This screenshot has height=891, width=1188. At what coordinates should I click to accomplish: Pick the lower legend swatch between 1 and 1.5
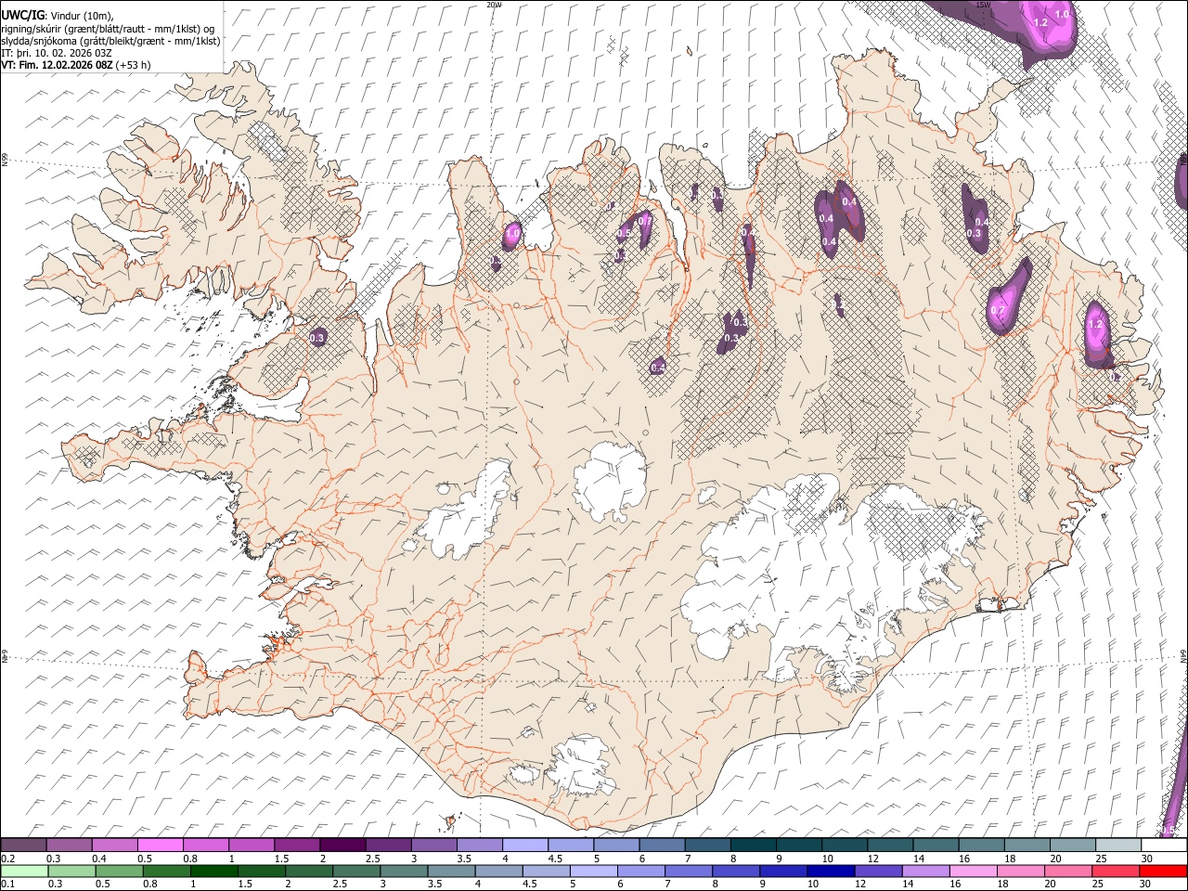tap(214, 871)
